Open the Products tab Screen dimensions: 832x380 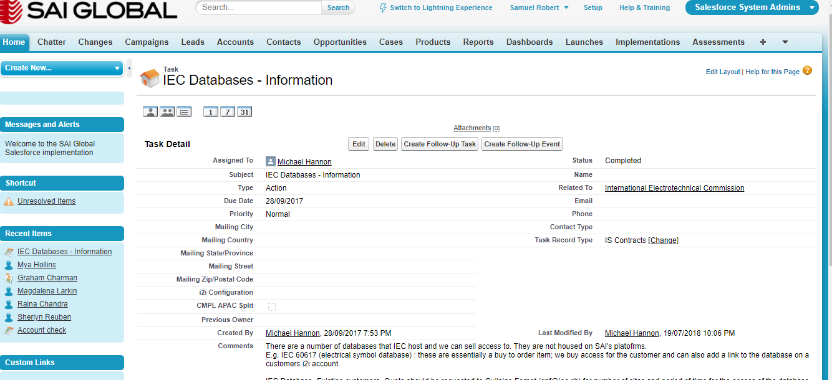(433, 42)
